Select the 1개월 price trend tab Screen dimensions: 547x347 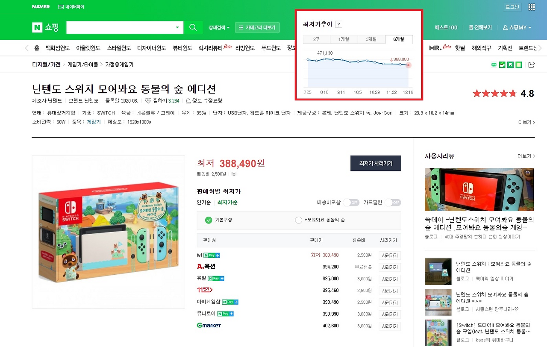[x=344, y=39]
